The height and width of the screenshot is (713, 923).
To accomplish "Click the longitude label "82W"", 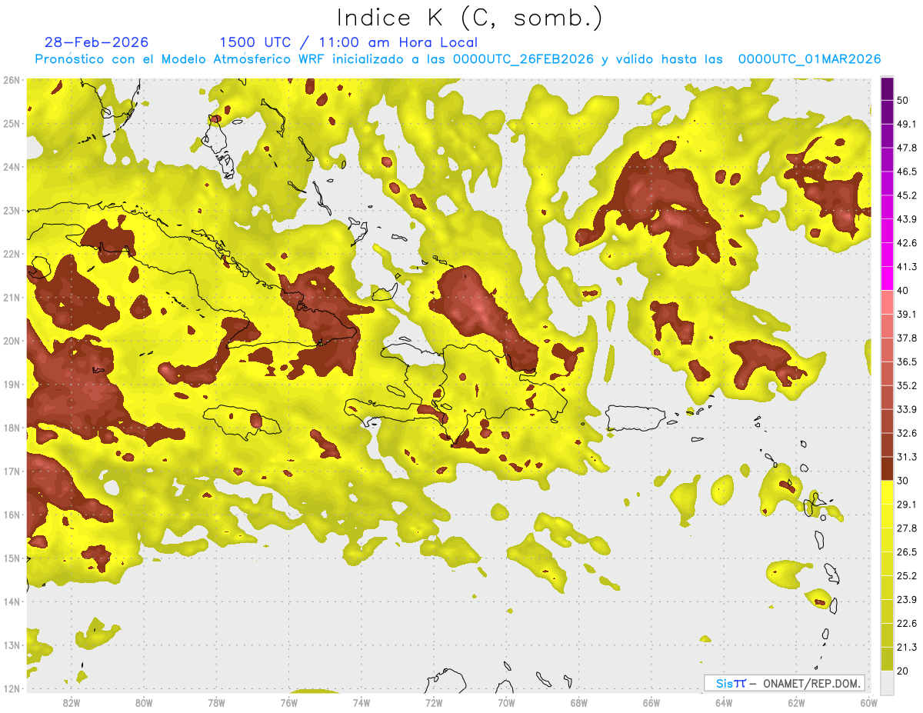I will (x=72, y=703).
